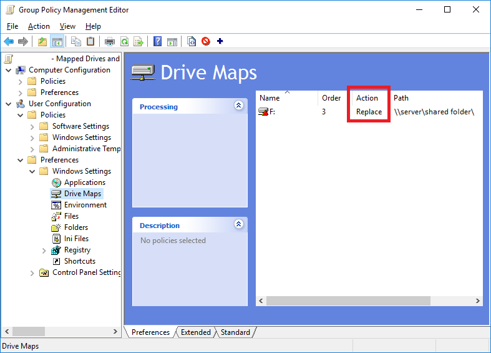Click the Up one level folder icon
Image resolution: width=491 pixels, height=353 pixels.
(x=42, y=42)
